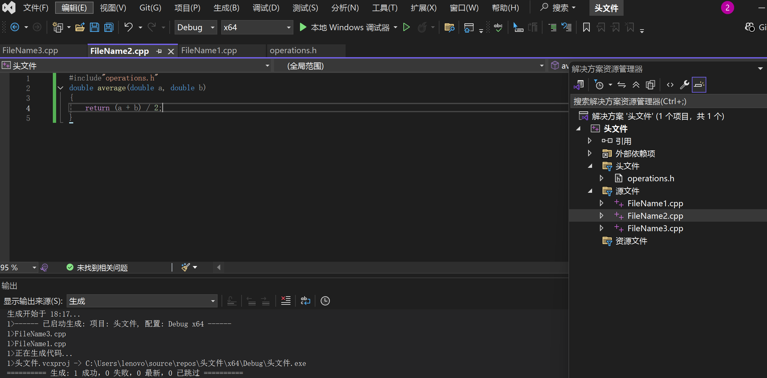Click the Undo arrow icon
Screen dimensions: 767x378
coord(128,27)
